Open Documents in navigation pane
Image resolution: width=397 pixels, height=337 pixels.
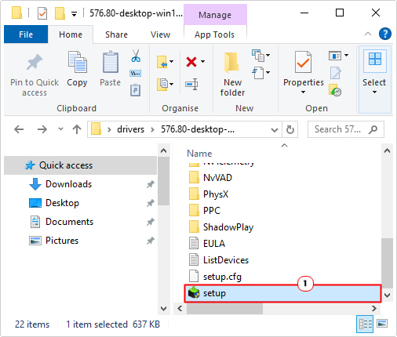[x=69, y=222]
